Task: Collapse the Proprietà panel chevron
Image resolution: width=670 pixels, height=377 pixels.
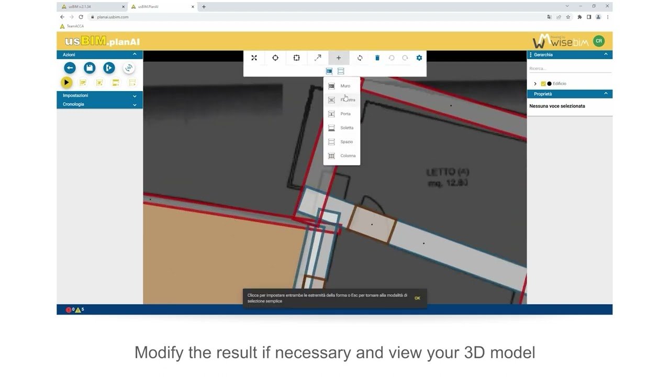Action: [606, 94]
